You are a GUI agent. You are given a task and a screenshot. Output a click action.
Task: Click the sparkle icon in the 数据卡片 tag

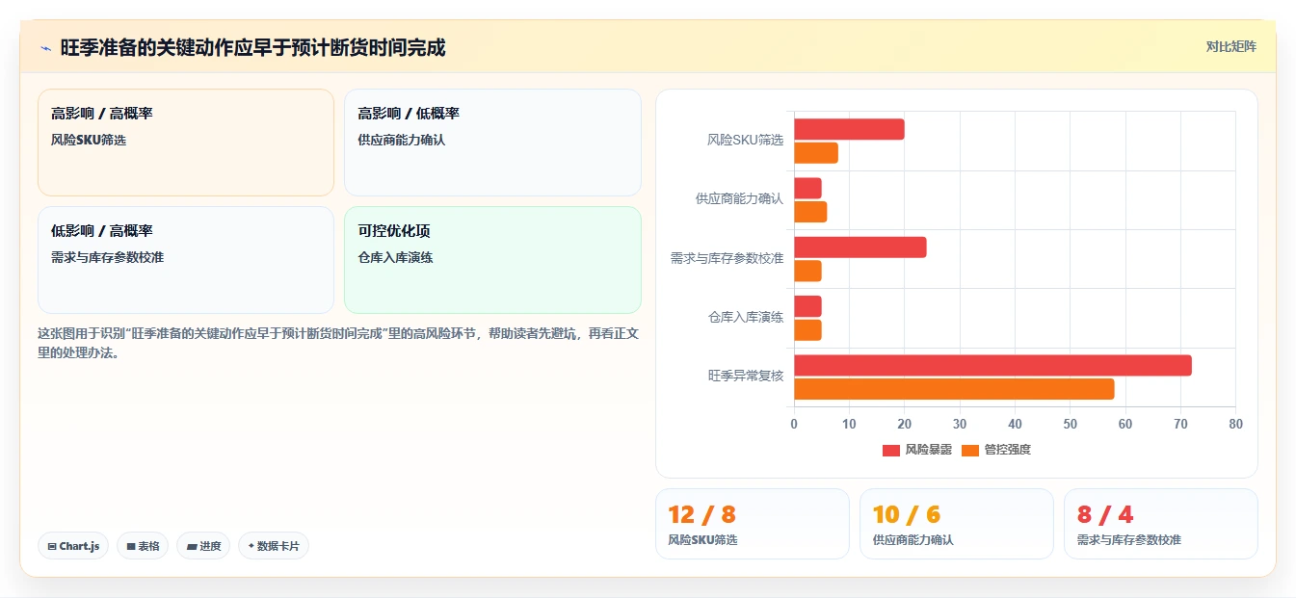(251, 546)
